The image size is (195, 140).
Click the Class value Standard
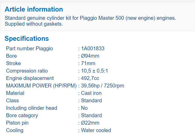(91, 101)
